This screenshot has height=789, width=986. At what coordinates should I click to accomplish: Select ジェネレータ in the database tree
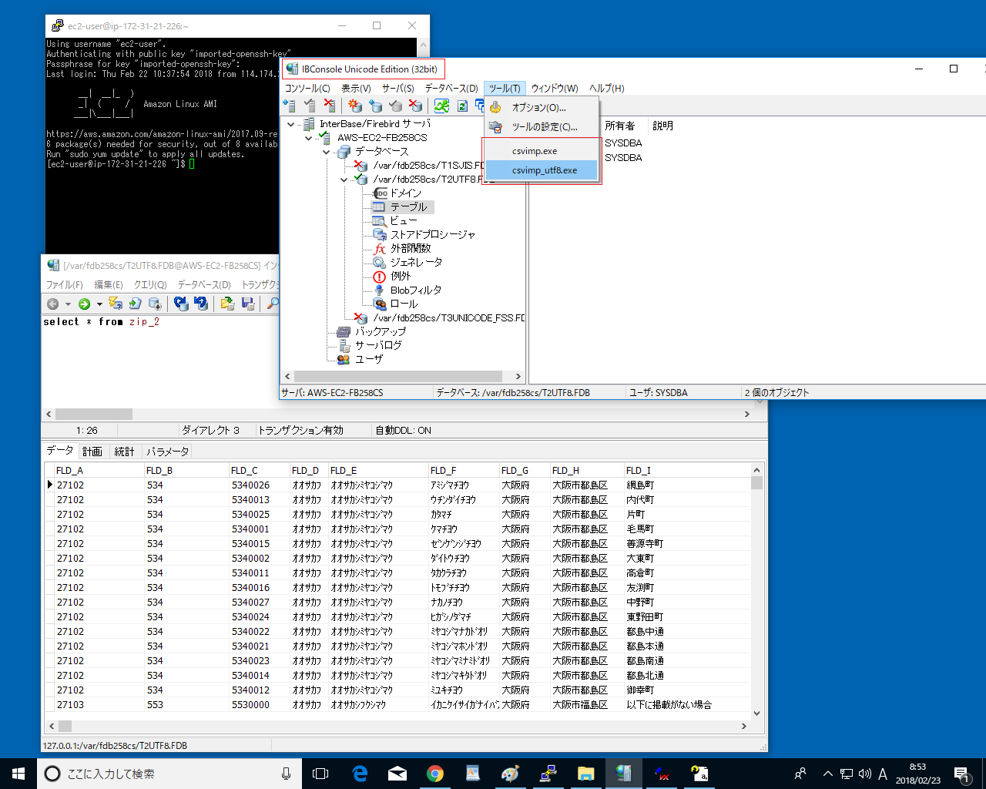pos(416,263)
